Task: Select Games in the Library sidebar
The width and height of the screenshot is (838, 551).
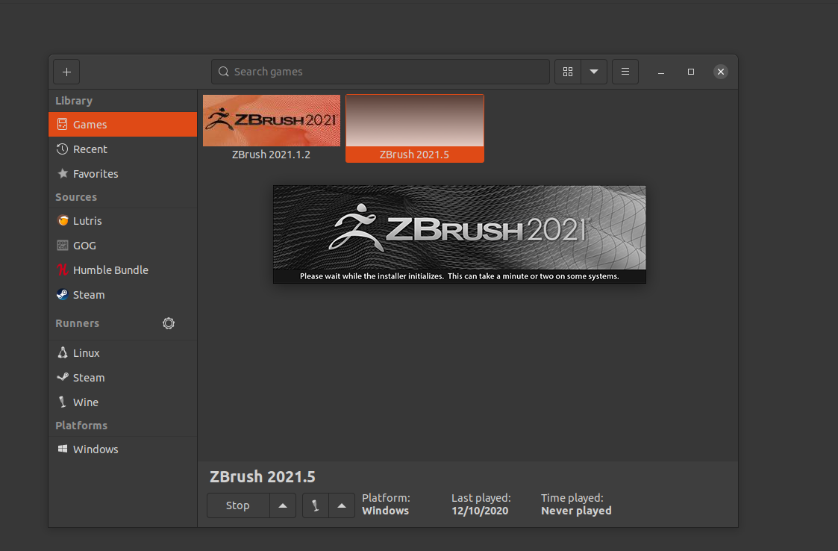Action: [x=122, y=124]
